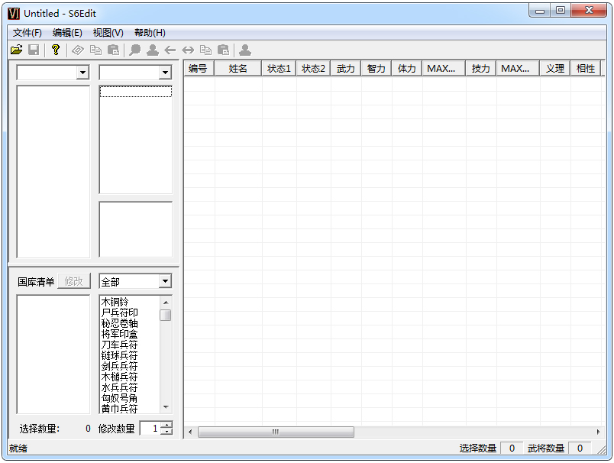
Task: Click the double-headed arrow swap icon
Action: [188, 50]
